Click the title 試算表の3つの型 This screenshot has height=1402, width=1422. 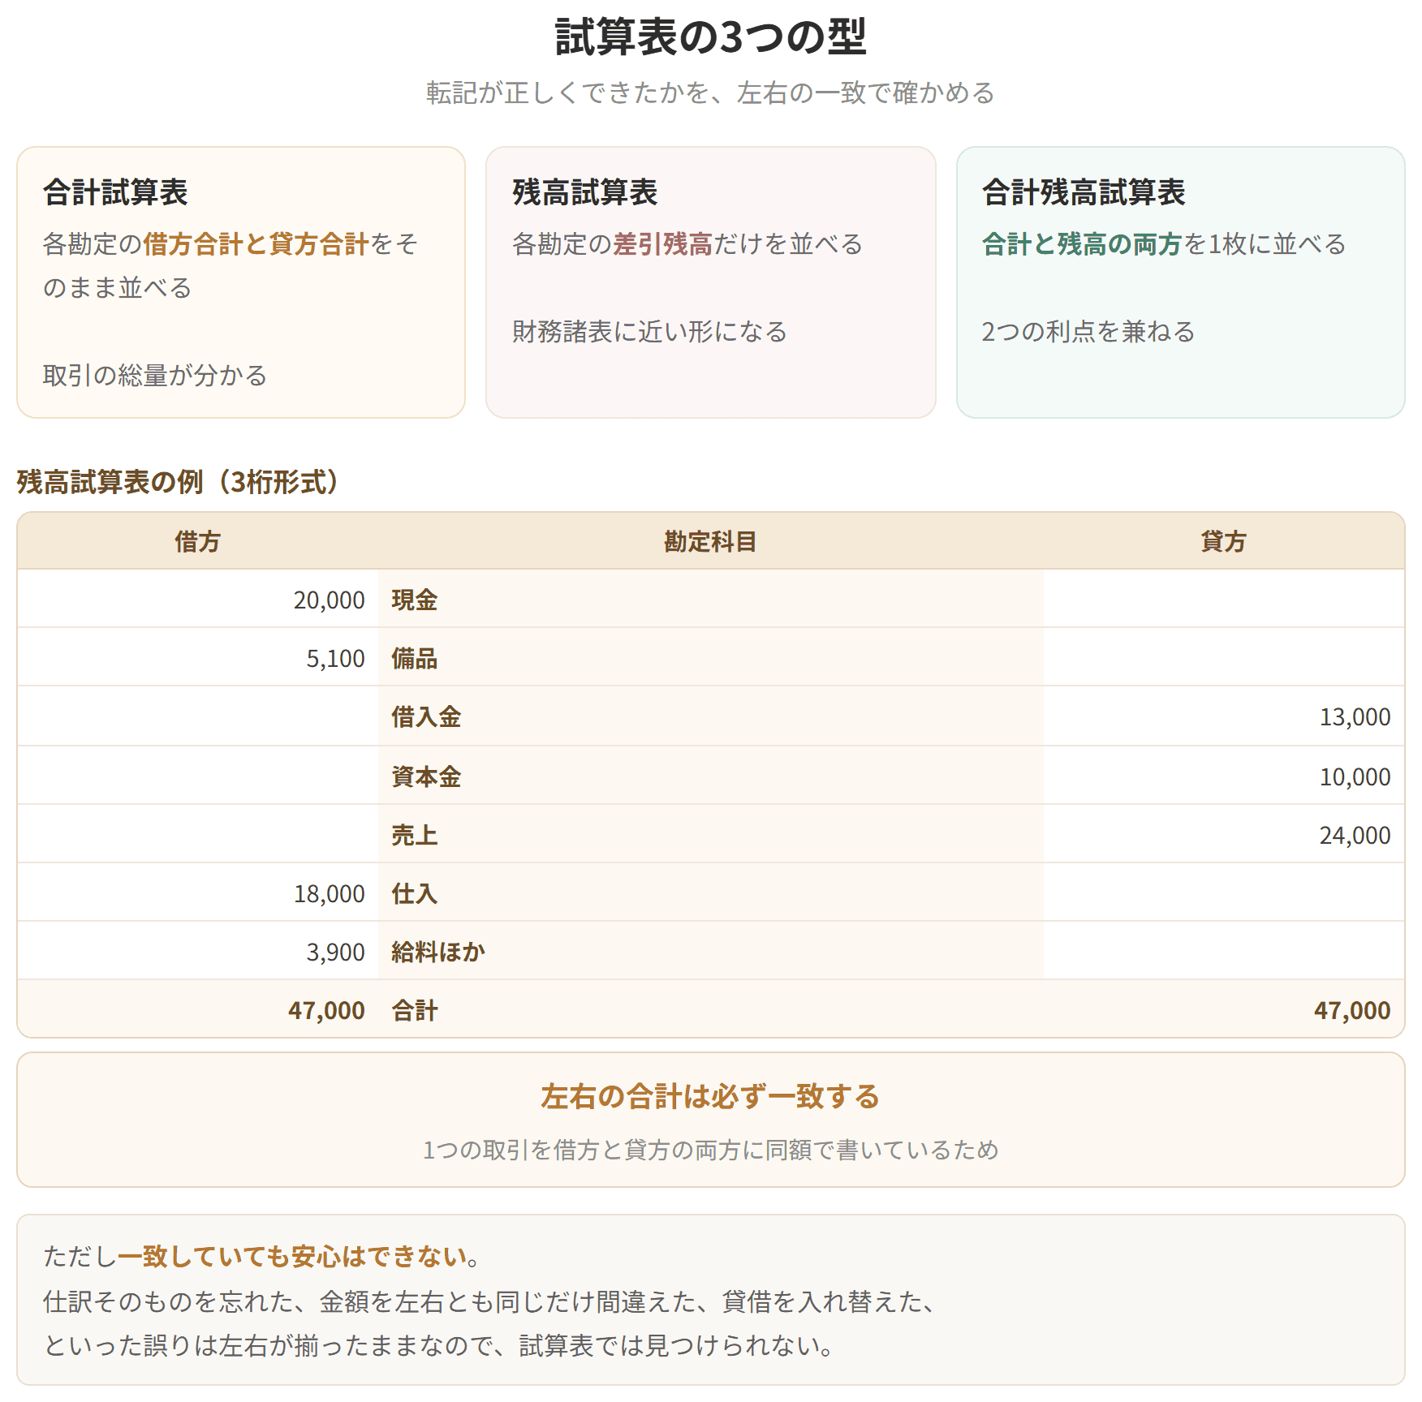coord(711,37)
